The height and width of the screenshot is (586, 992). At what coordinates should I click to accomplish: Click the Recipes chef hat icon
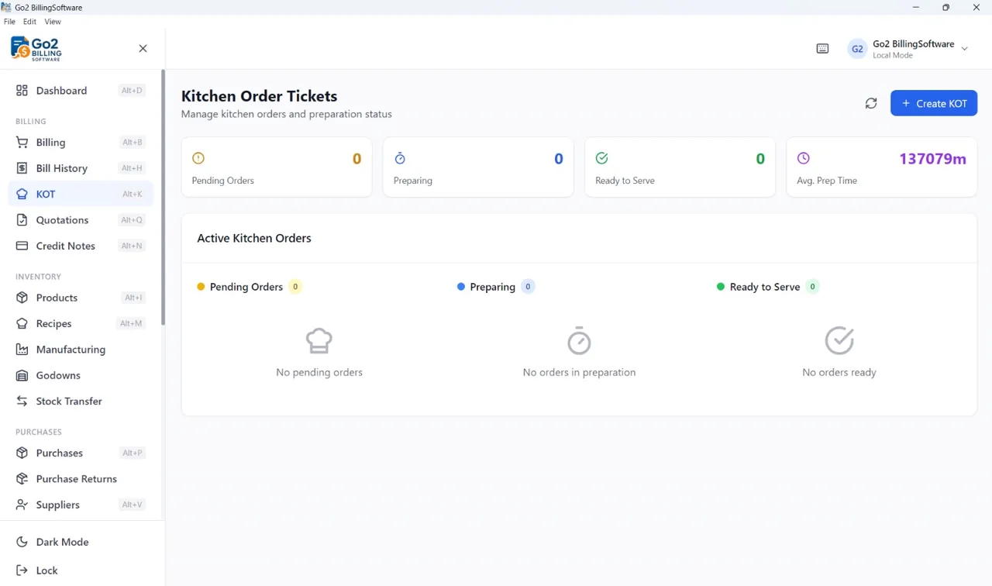(x=22, y=323)
